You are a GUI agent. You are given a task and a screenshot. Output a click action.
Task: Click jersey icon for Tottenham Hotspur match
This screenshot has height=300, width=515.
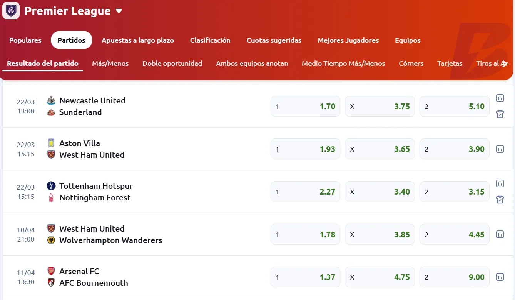tap(500, 199)
